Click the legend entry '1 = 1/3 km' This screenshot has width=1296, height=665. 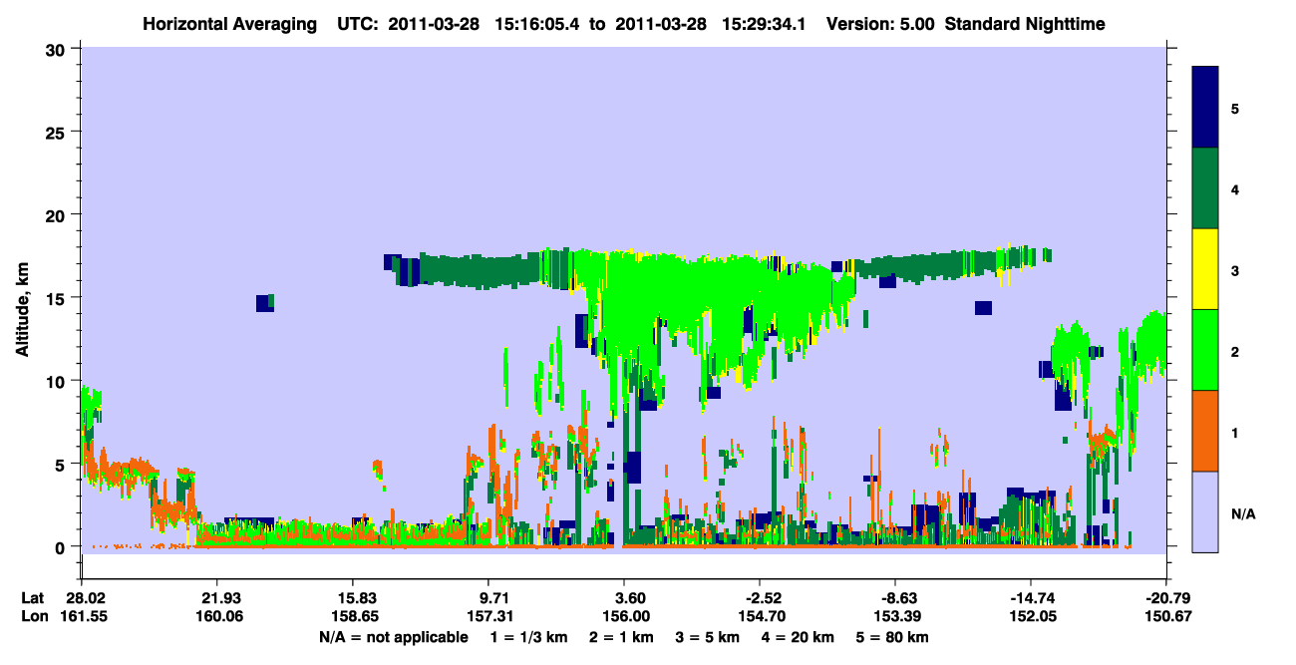click(x=530, y=637)
